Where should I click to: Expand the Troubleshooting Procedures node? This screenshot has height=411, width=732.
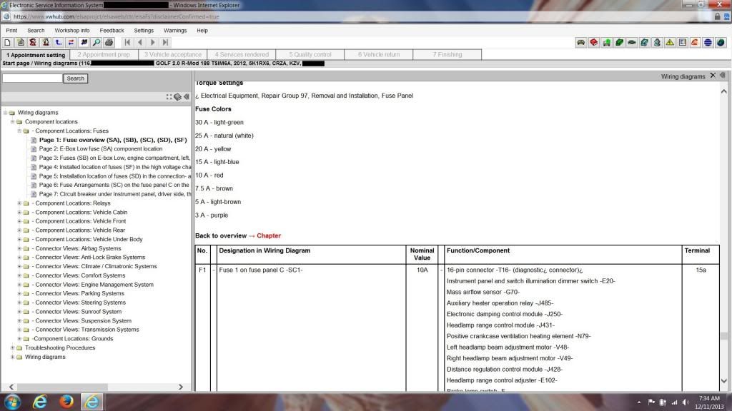click(12, 347)
